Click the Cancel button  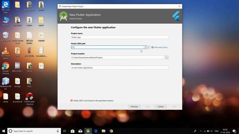click(161, 107)
